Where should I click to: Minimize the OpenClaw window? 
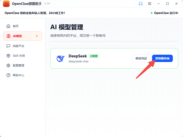(159, 4)
